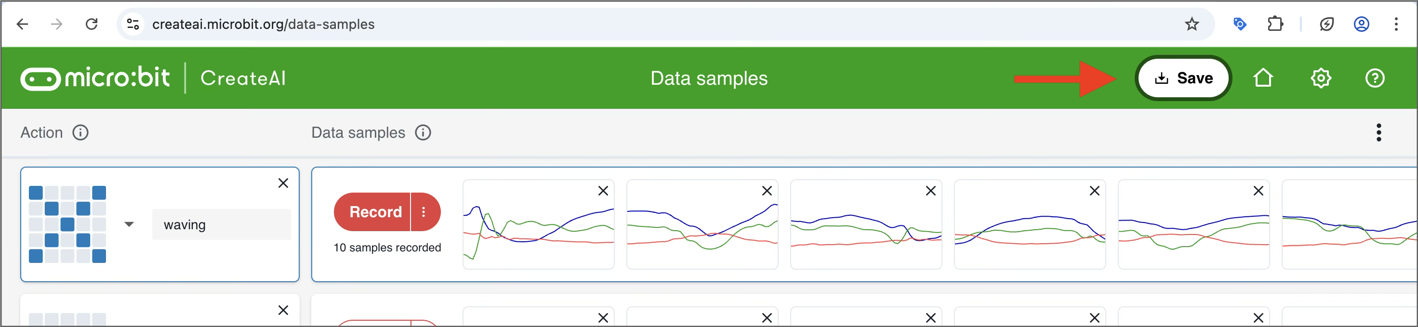Open the settings gear in the green header
The image size is (1418, 327).
[x=1321, y=78]
